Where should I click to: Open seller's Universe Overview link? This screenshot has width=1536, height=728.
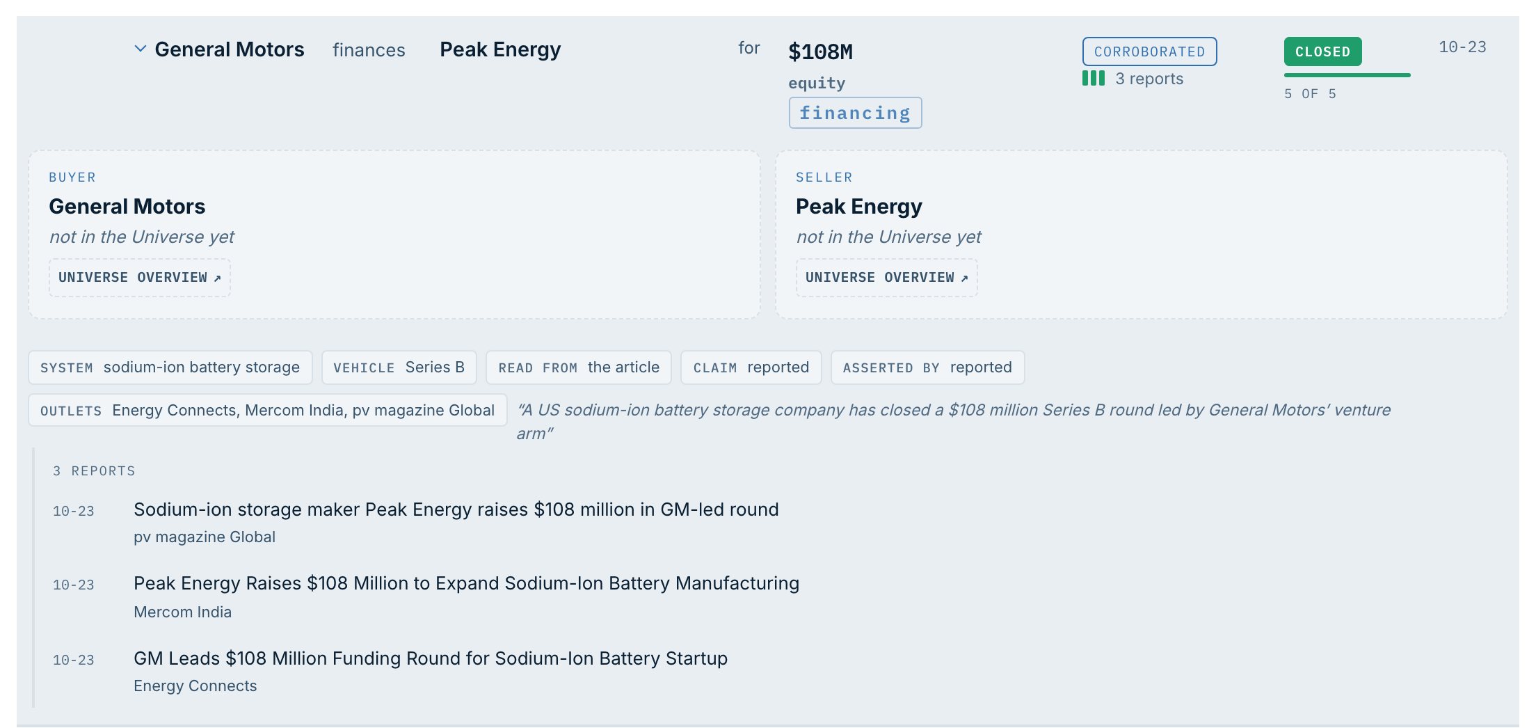887,278
